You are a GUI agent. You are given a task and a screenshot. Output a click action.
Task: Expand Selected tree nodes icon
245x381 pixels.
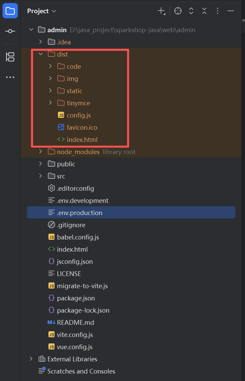191,11
